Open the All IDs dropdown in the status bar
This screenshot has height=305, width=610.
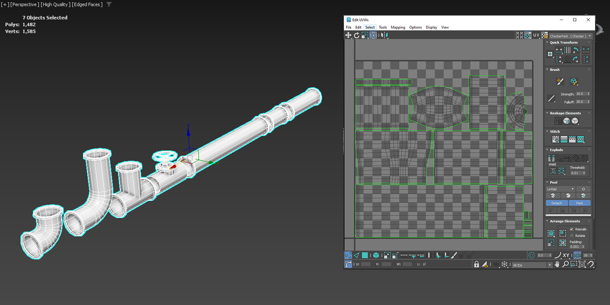[550, 265]
